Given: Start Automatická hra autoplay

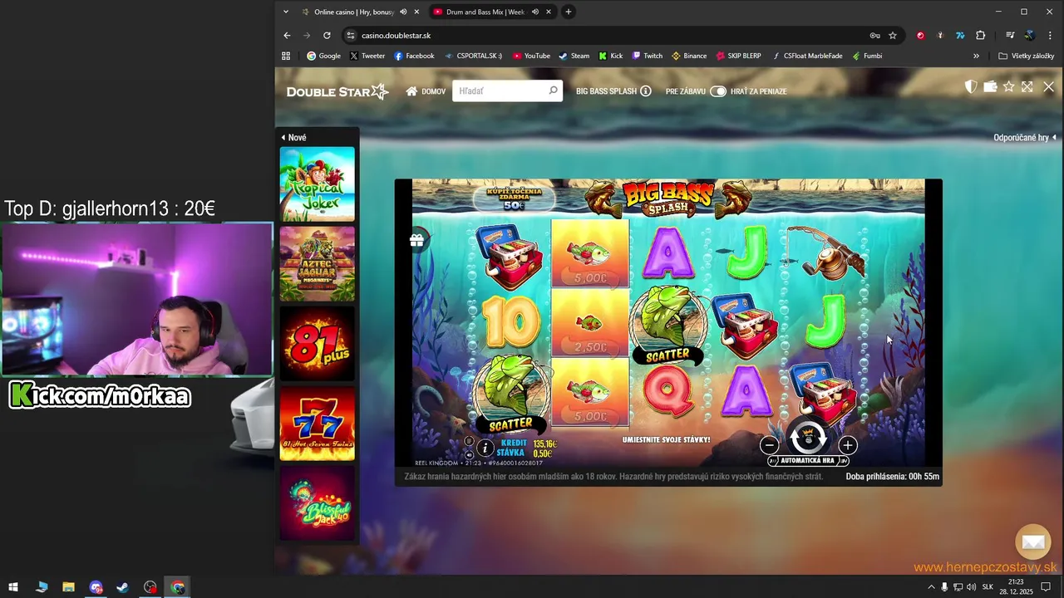Looking at the screenshot, I should [x=807, y=460].
